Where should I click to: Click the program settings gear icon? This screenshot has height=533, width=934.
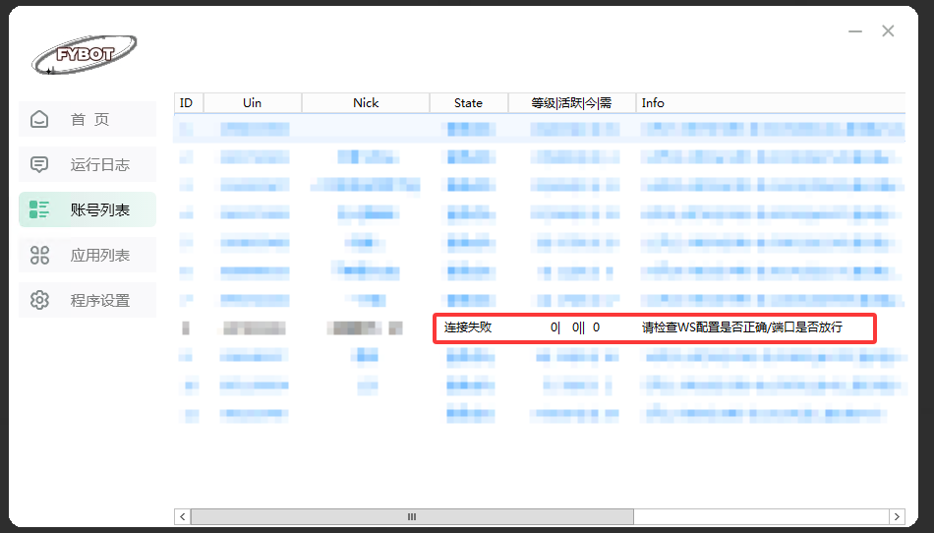tap(39, 300)
